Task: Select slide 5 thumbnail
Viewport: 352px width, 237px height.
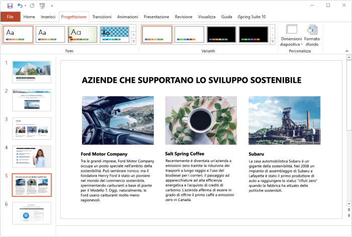Action: pyautogui.click(x=32, y=185)
